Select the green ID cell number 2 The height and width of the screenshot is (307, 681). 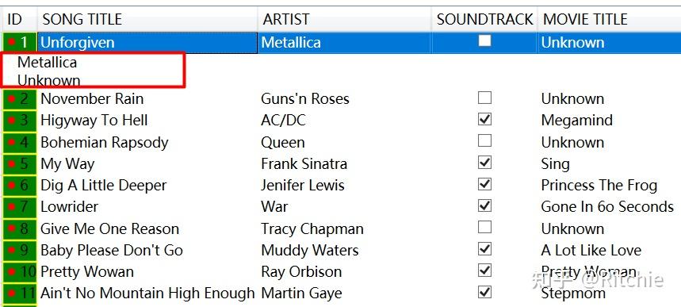pyautogui.click(x=20, y=98)
